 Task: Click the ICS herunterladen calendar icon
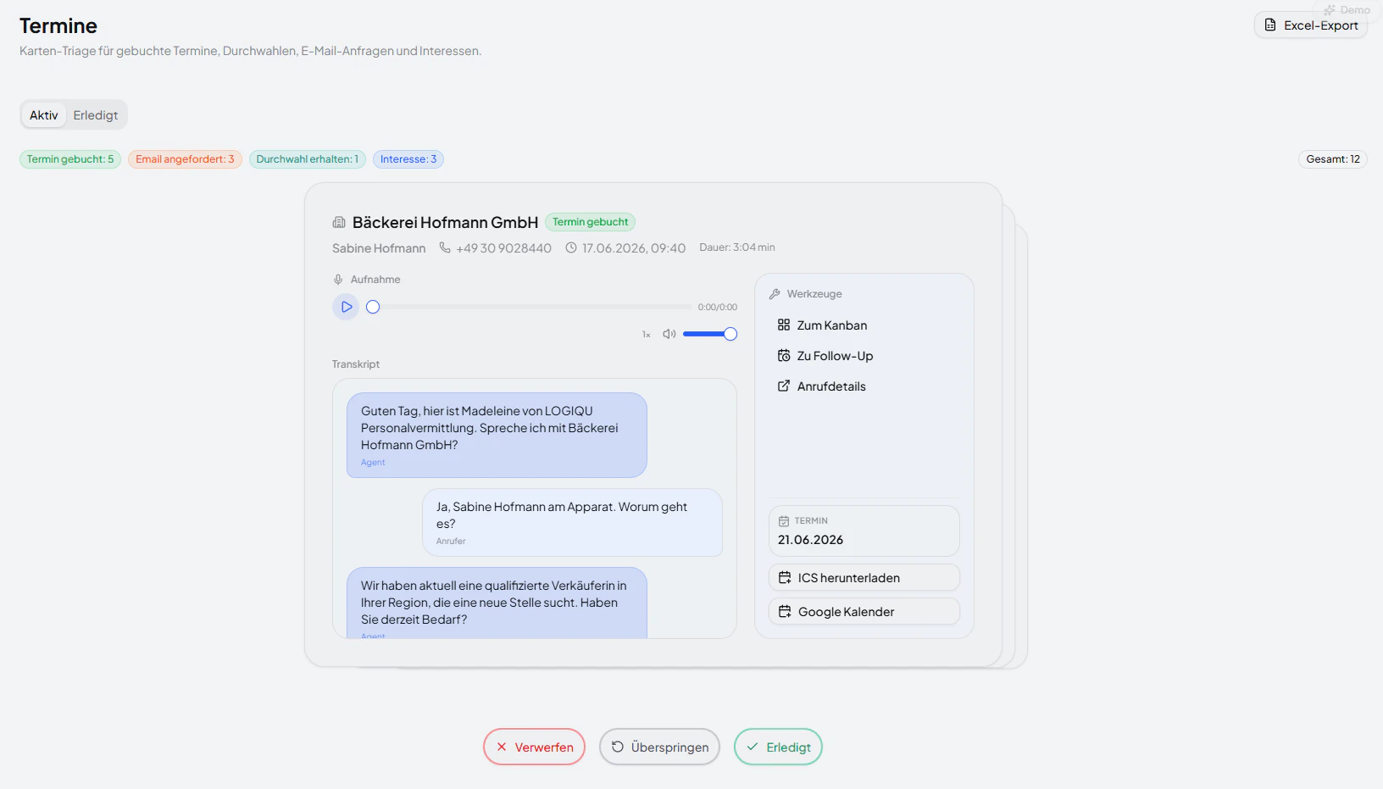pyautogui.click(x=785, y=577)
